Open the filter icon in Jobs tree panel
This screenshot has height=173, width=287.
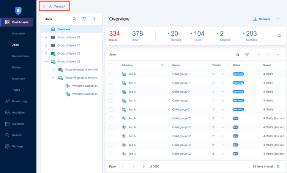tap(84, 19)
